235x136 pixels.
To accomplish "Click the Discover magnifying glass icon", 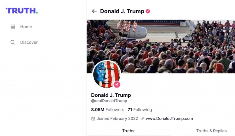I will pos(13,43).
